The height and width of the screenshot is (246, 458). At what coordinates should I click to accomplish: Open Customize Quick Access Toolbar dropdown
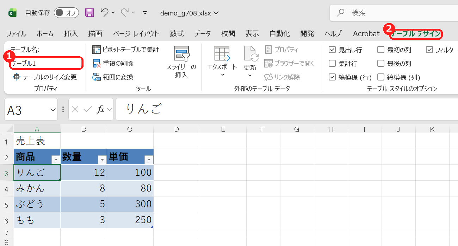(145, 13)
